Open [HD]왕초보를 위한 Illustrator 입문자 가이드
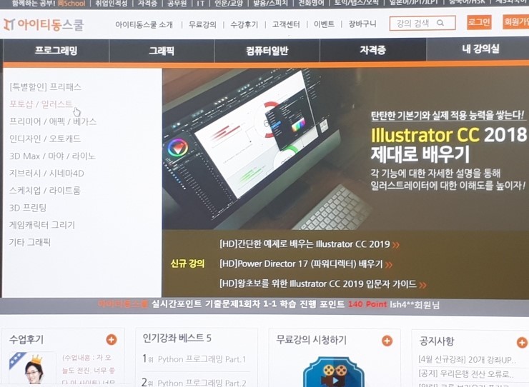The image size is (529, 387). 318,284
